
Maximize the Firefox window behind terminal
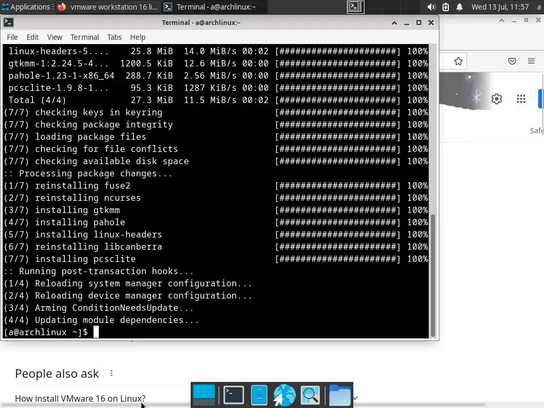click(526, 21)
